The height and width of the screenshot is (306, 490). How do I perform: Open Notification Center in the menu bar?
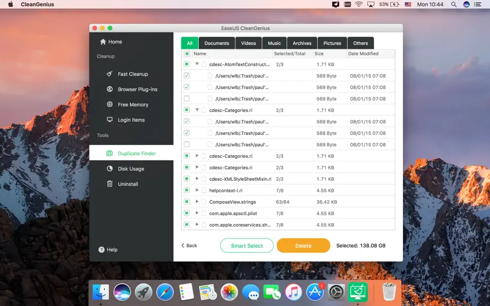pos(477,4)
